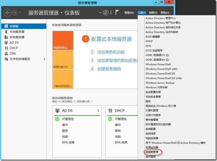Viewport: 217px width, 161px height.
Task: Click 配置此本地服务器 link
Action: tap(111, 39)
